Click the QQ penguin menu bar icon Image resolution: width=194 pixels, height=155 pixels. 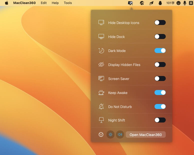(160, 3)
